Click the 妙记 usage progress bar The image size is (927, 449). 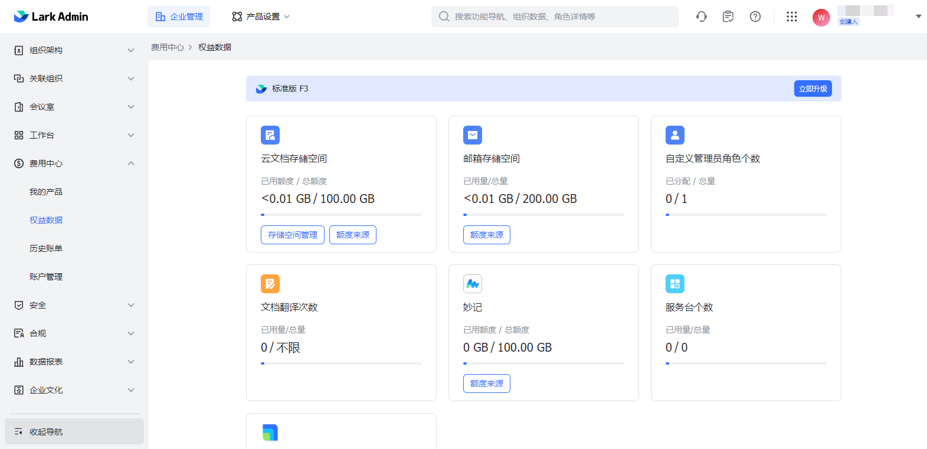(543, 363)
